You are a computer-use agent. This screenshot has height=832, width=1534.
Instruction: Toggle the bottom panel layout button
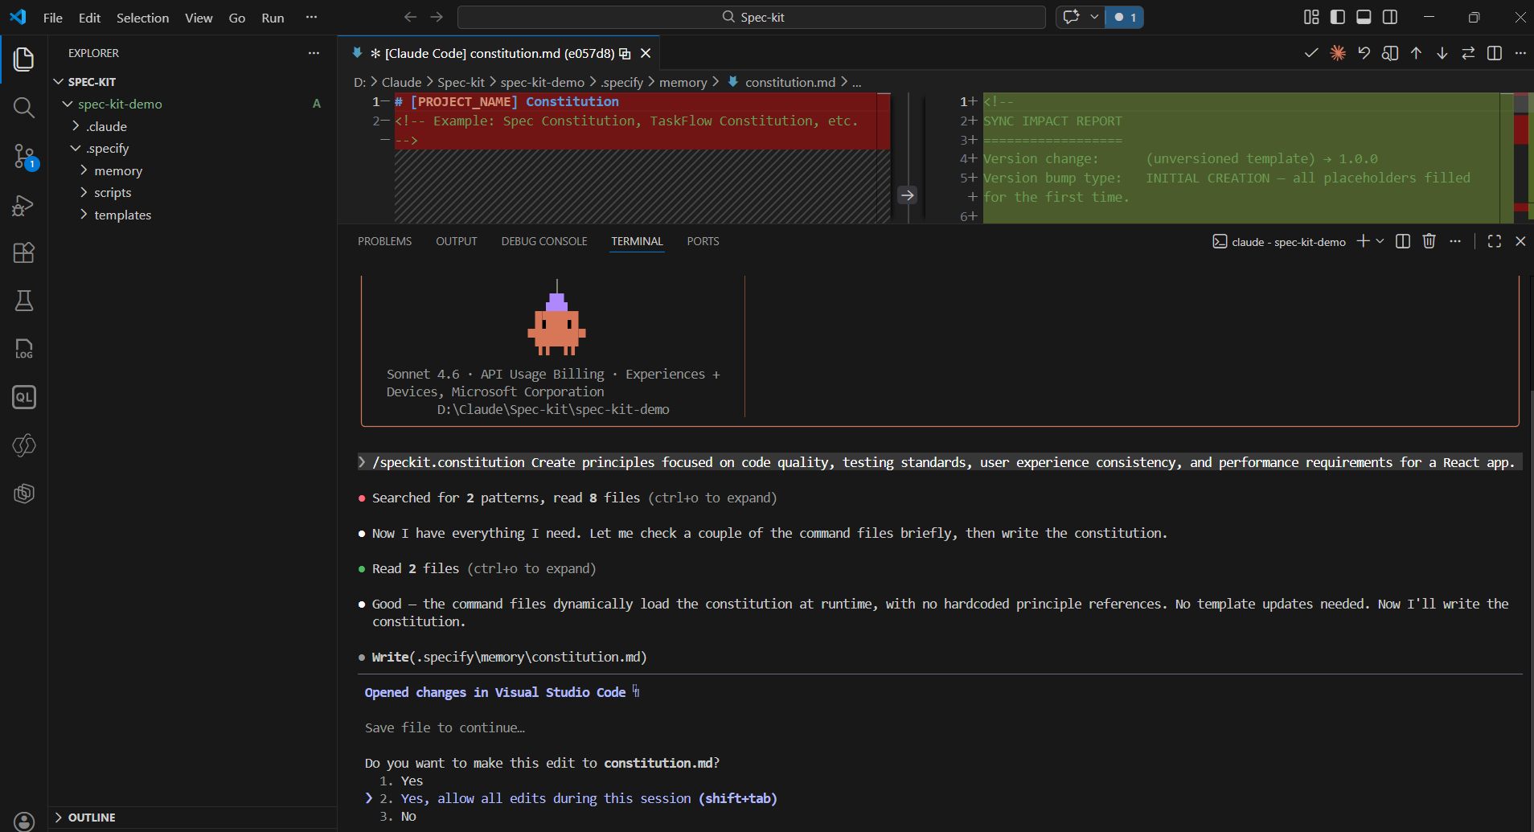[x=1364, y=17]
